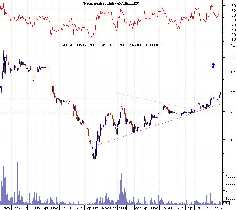Image resolution: width=237 pixels, height=210 pixels.
Task: Click the 1.5 price axis label
Action: click(x=233, y=140)
